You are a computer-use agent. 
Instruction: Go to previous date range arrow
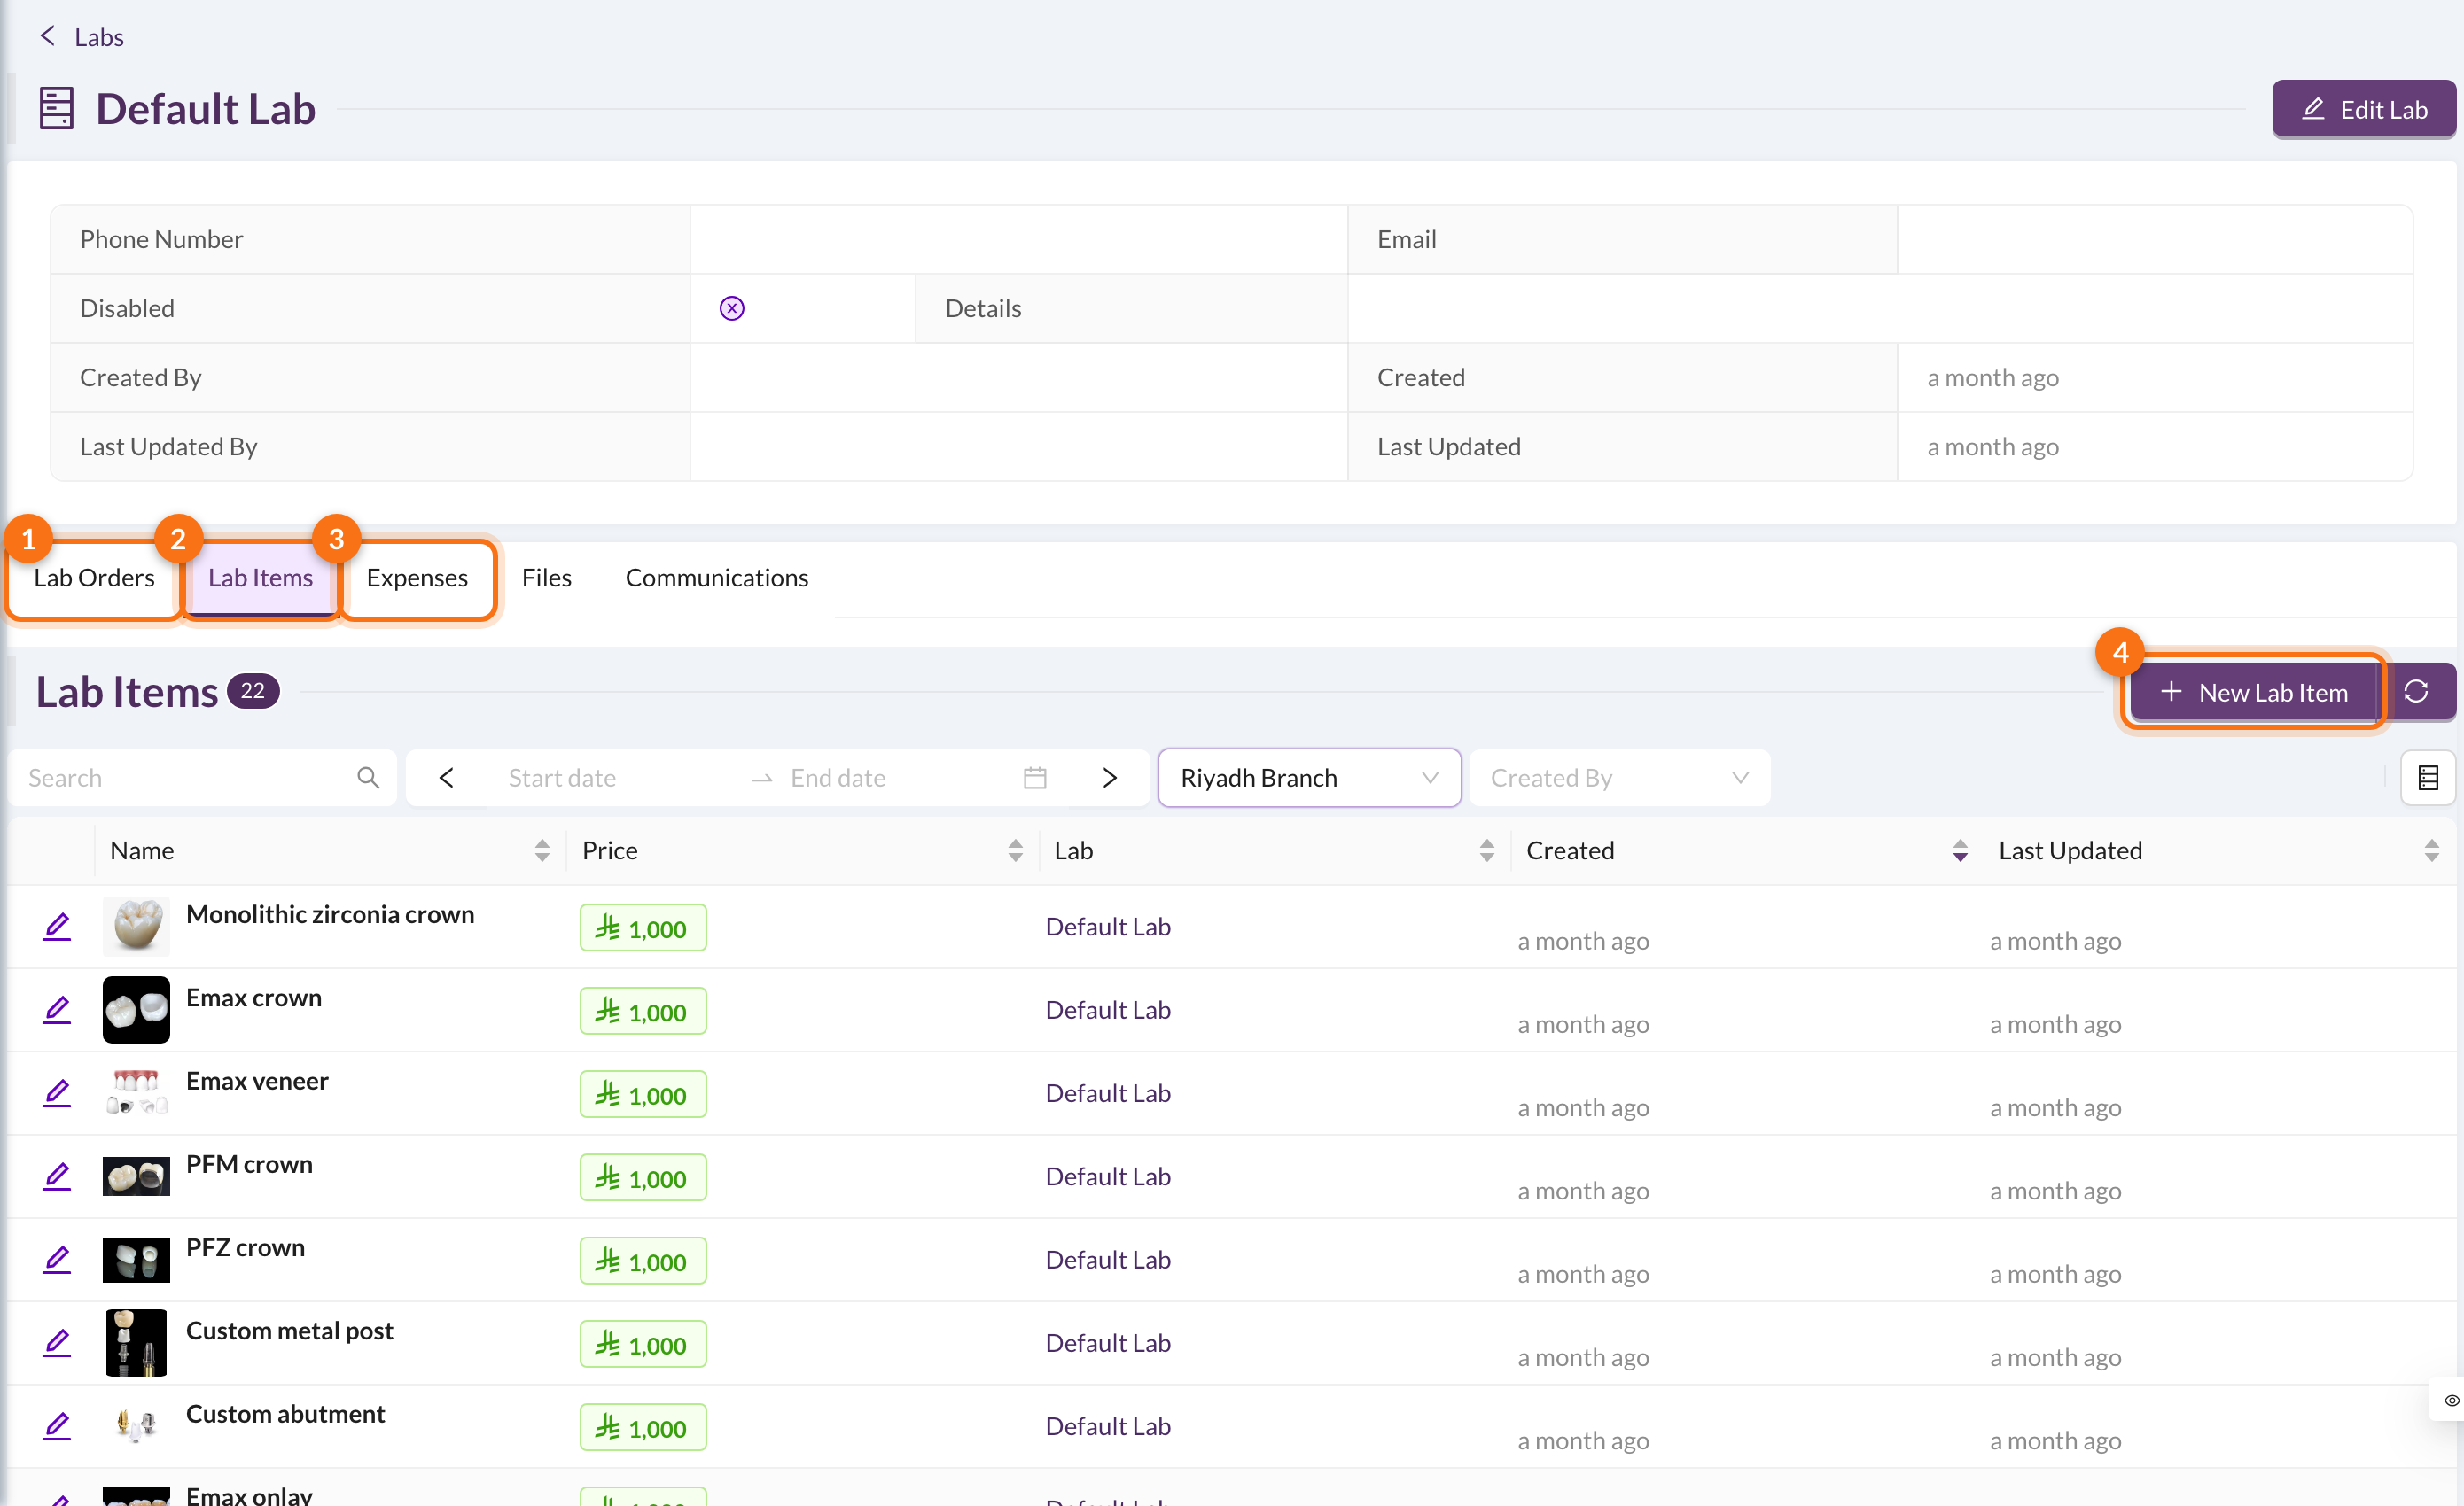447,778
